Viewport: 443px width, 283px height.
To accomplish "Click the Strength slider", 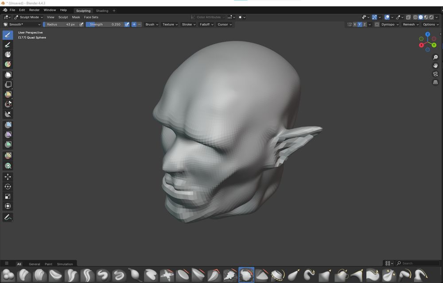I will pos(105,24).
